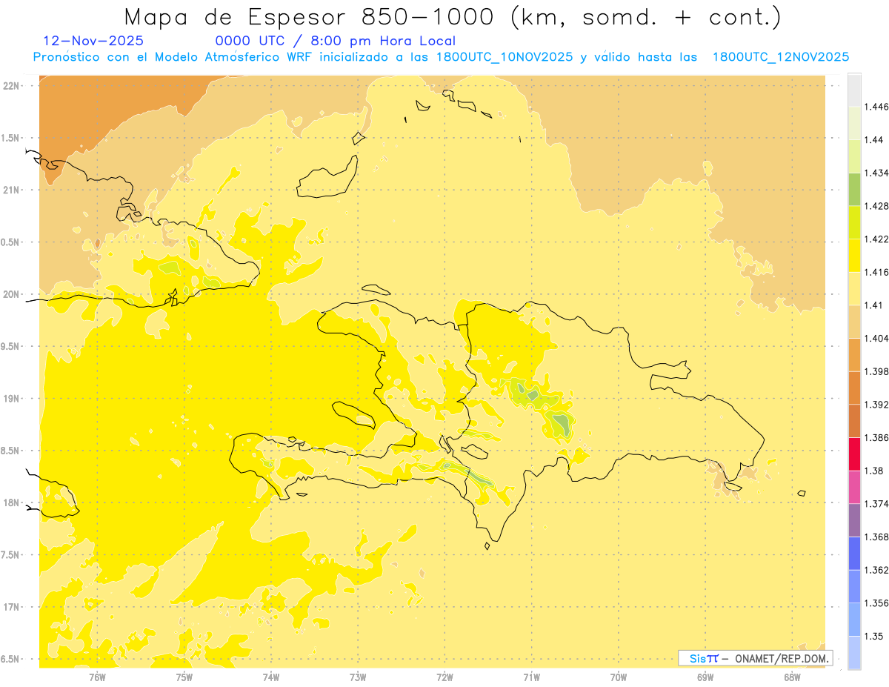889x687 pixels.
Task: Click the legend value 1.356
Action: 876,603
